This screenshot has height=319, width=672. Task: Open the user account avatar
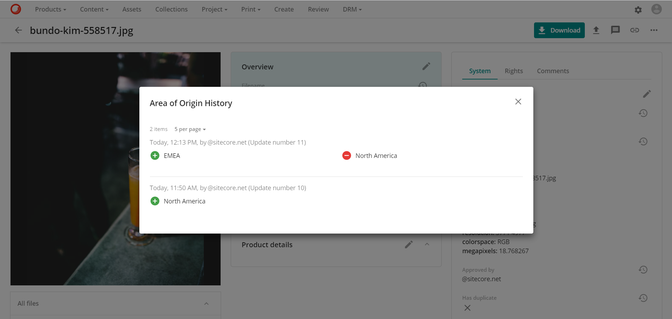coord(656,9)
